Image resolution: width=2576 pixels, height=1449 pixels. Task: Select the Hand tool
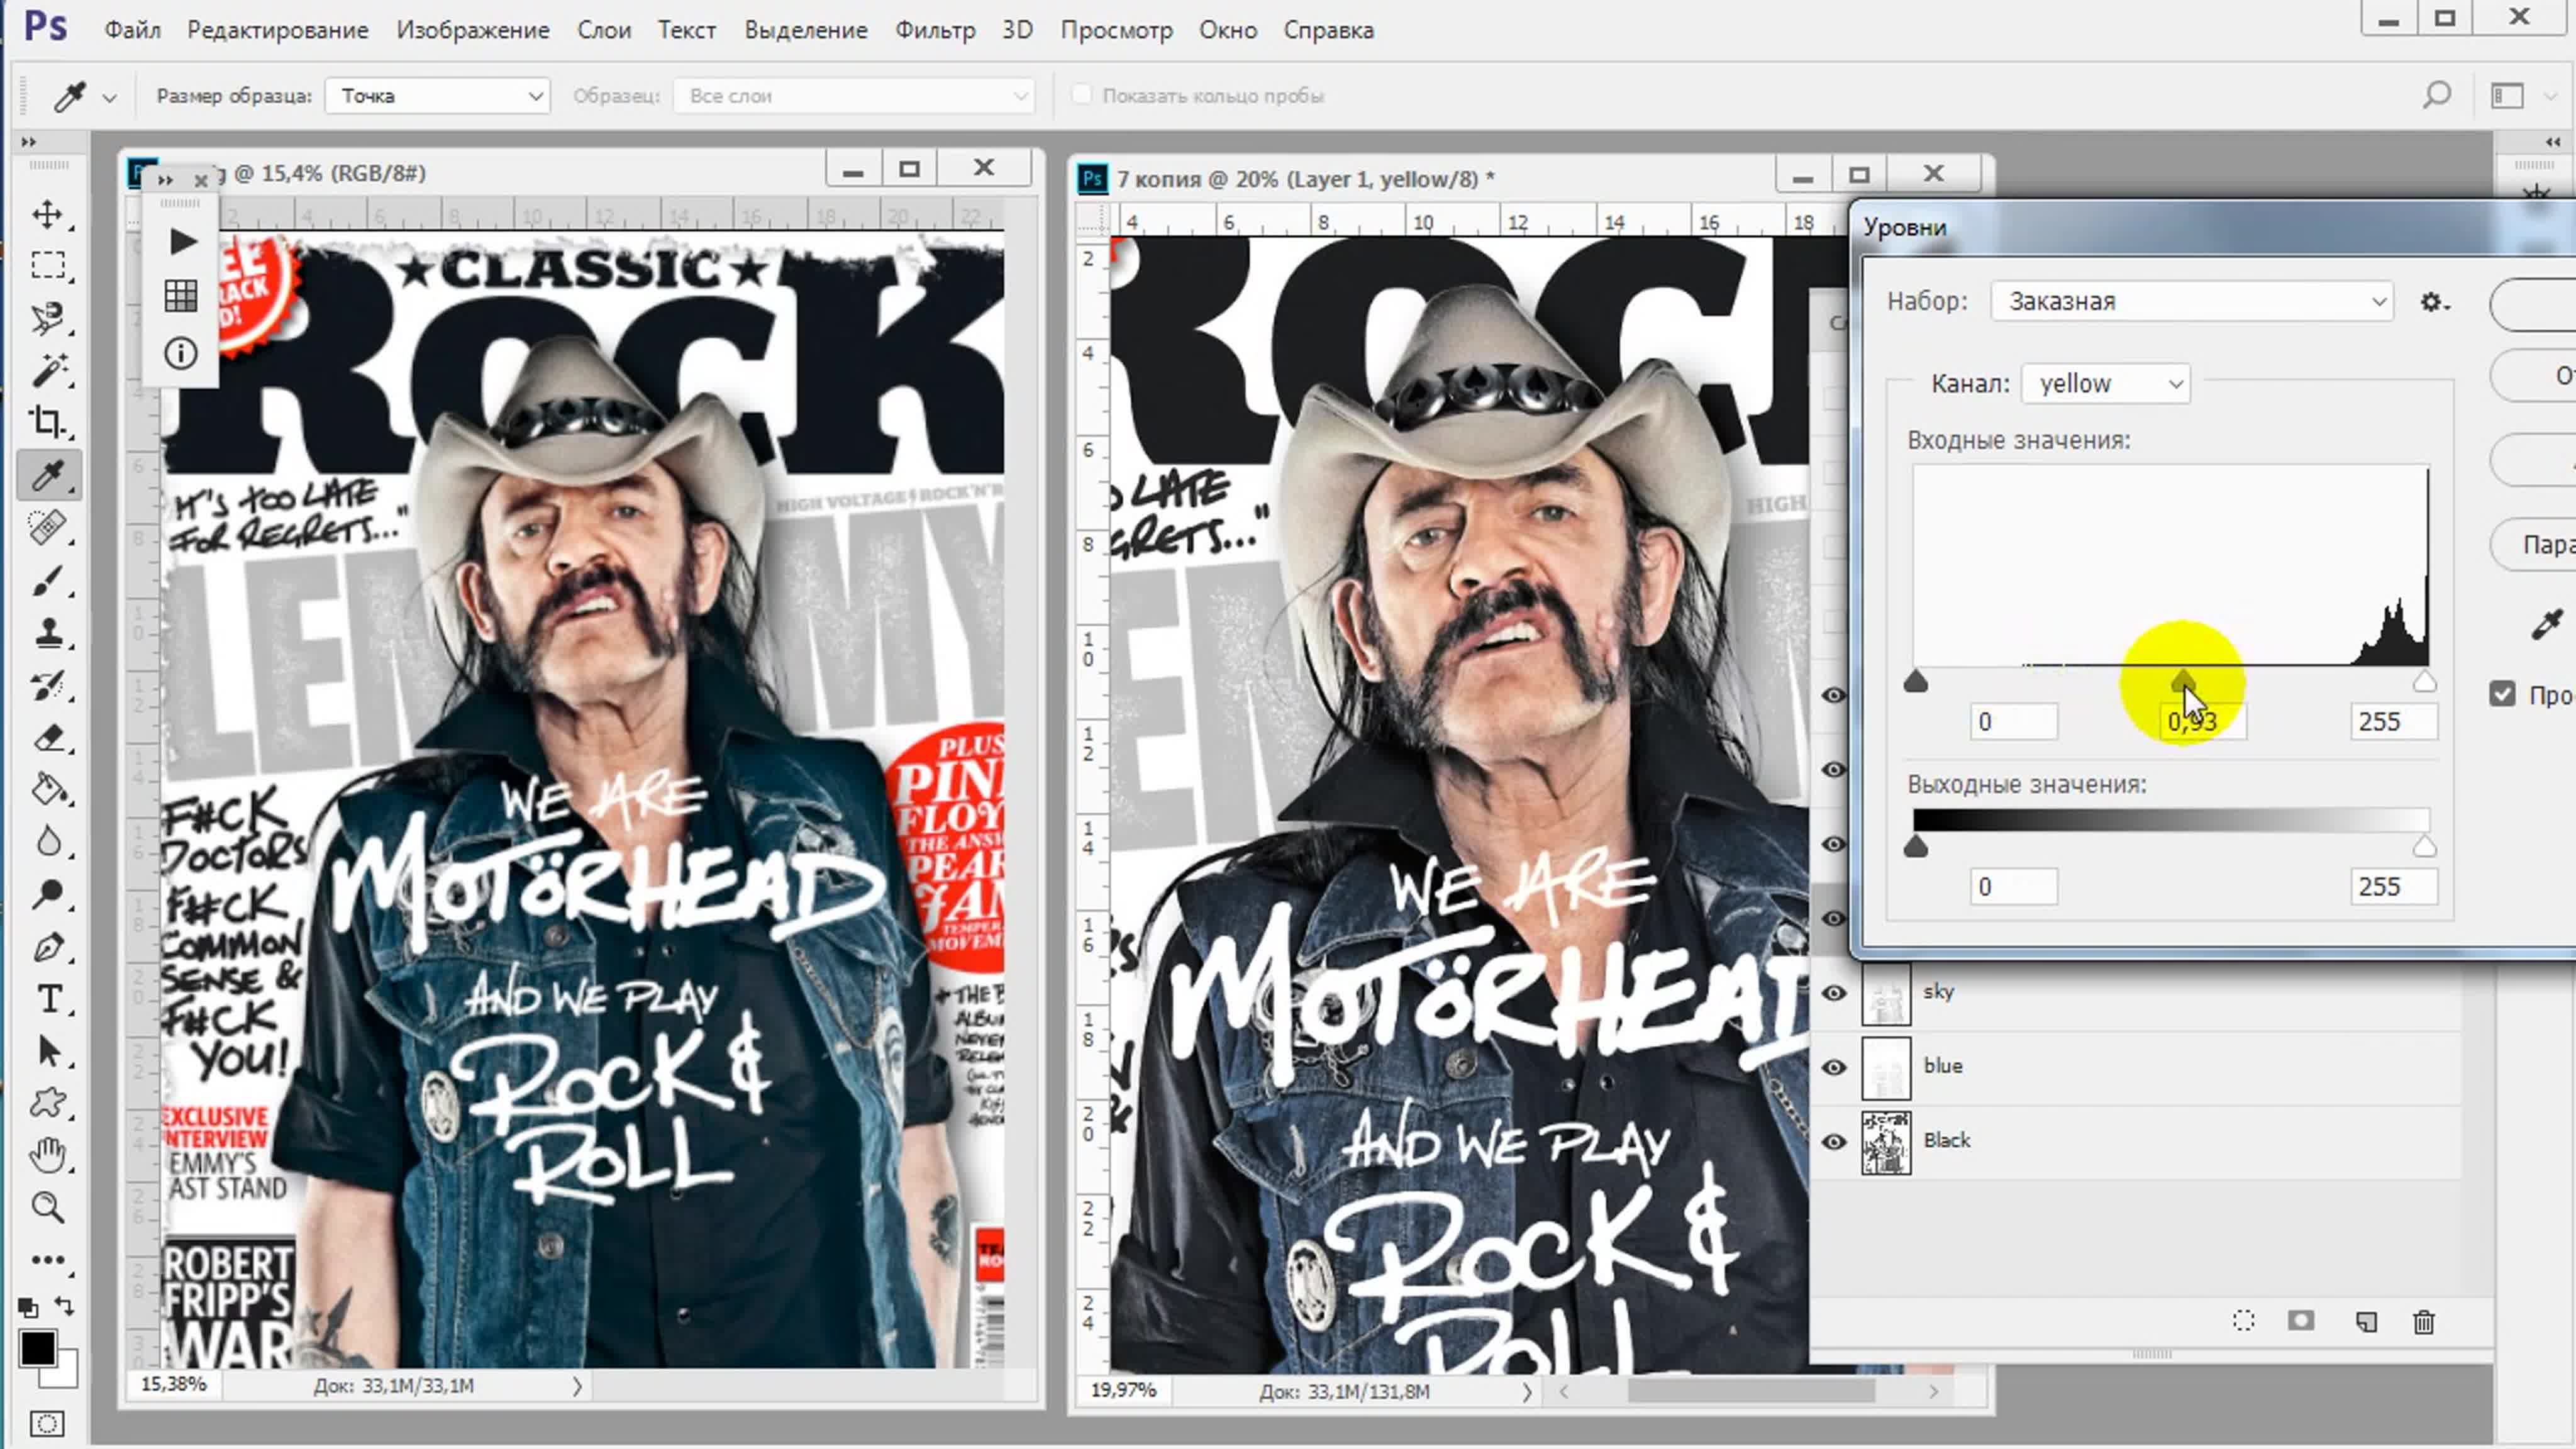47,1155
